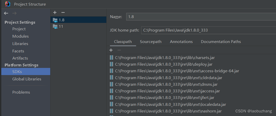The width and height of the screenshot is (276, 116).
Task: Click jar icon beside localedata.jar
Action: coord(111,104)
